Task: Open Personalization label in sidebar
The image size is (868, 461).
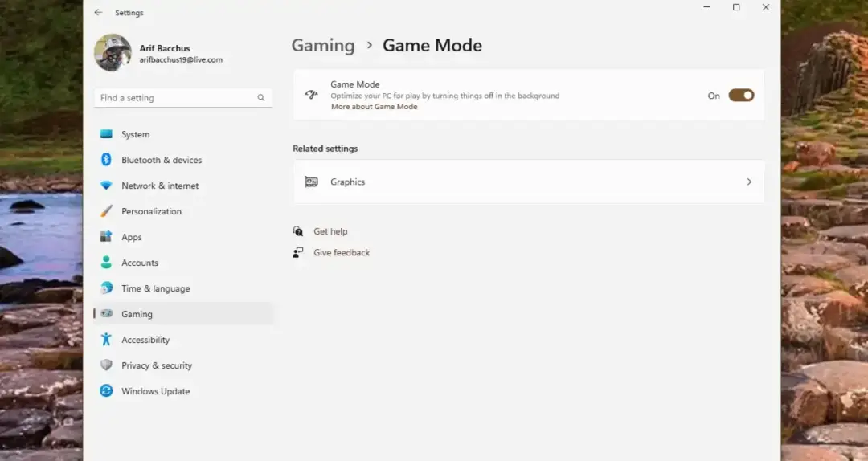Action: (152, 211)
